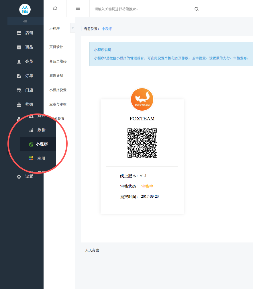Screen dimensions: 253x289
Task: Open 订单 in main sidebar
Action: [29, 76]
